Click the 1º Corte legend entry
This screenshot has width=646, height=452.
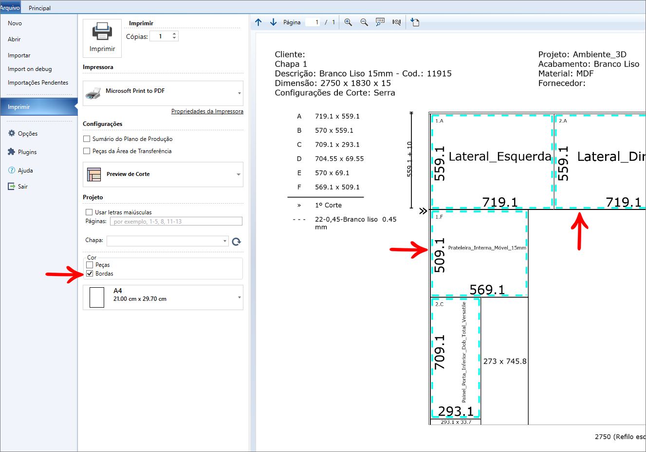coord(320,205)
